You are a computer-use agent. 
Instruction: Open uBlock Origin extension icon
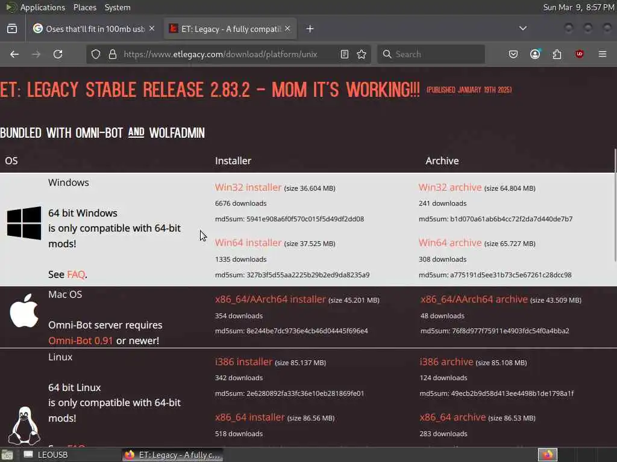click(579, 54)
